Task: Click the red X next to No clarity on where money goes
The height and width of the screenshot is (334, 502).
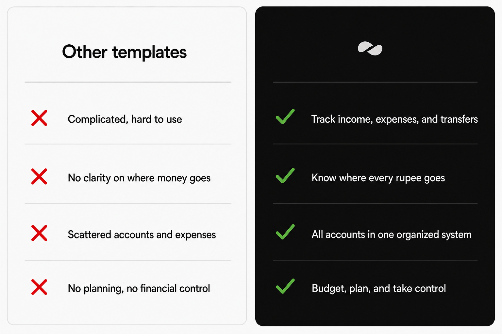Action: click(39, 176)
